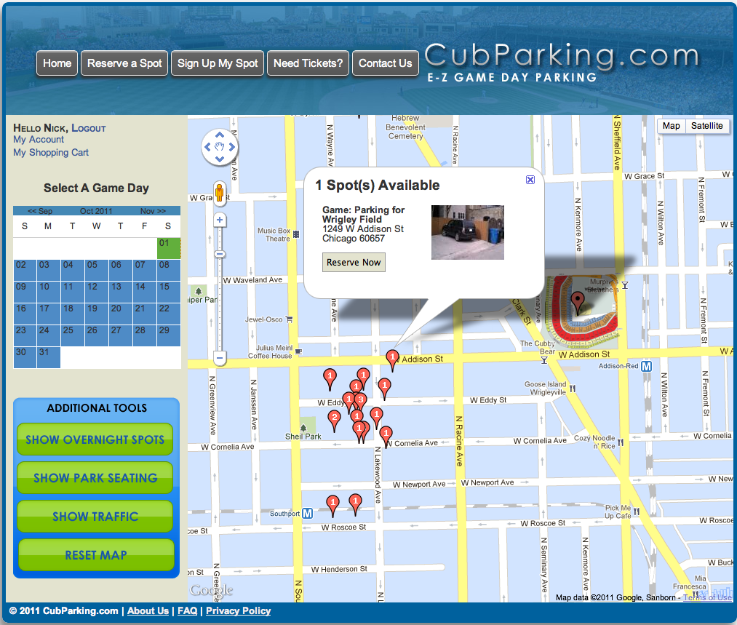Go to next month Nov in calendar

(x=153, y=211)
